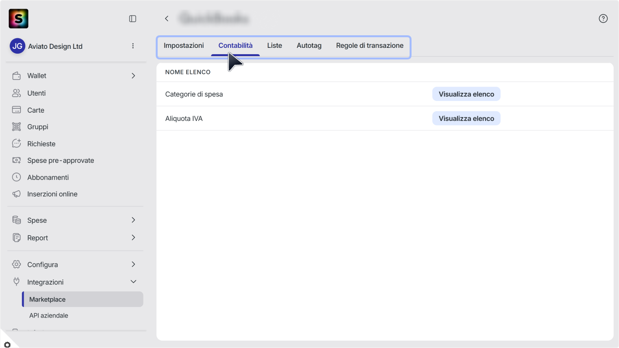Click the Wallet icon in sidebar

pyautogui.click(x=16, y=76)
